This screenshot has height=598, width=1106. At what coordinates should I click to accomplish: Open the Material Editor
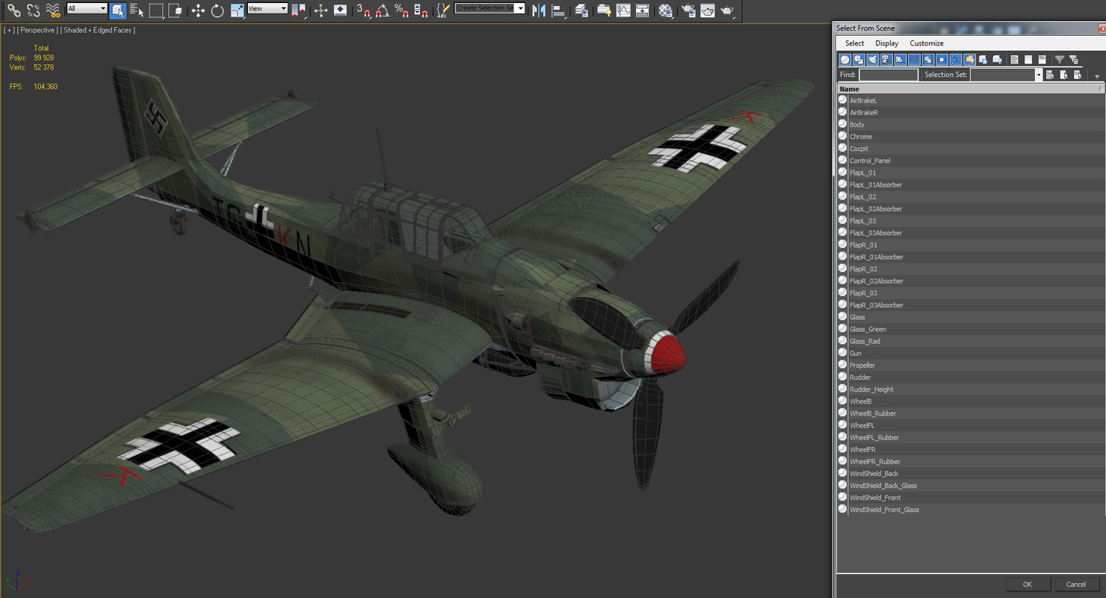point(665,10)
